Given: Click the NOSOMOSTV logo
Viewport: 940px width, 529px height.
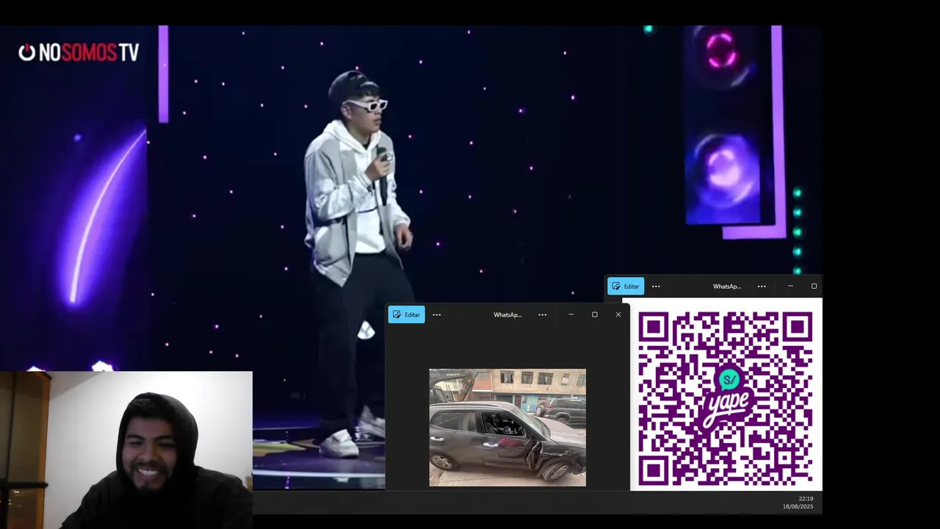Looking at the screenshot, I should [x=79, y=52].
